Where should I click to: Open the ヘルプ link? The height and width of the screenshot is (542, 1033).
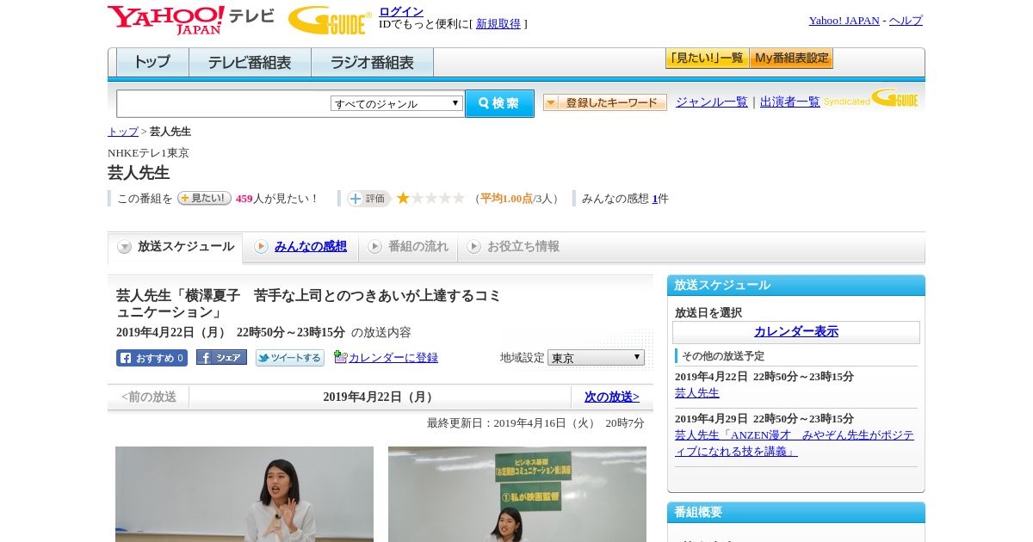906,21
